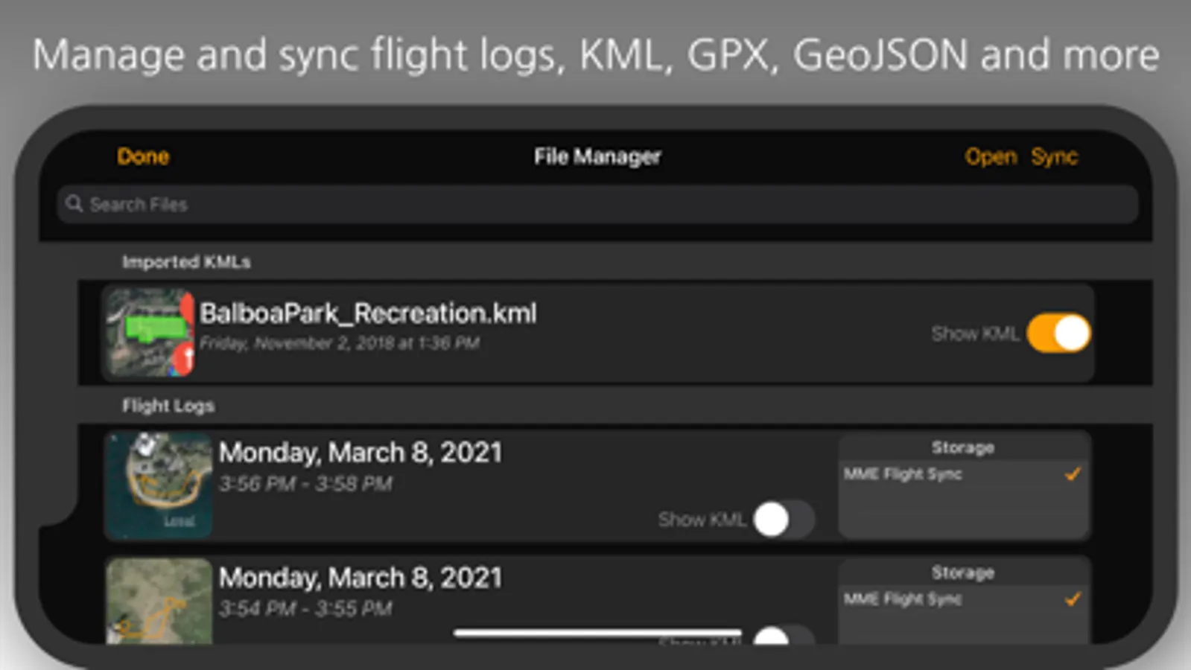
Task: Open the BalboaPark_Recreation.kml map thumbnail
Action: [150, 333]
